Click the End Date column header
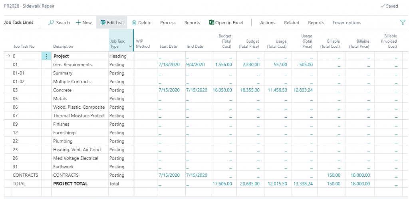 (x=195, y=47)
